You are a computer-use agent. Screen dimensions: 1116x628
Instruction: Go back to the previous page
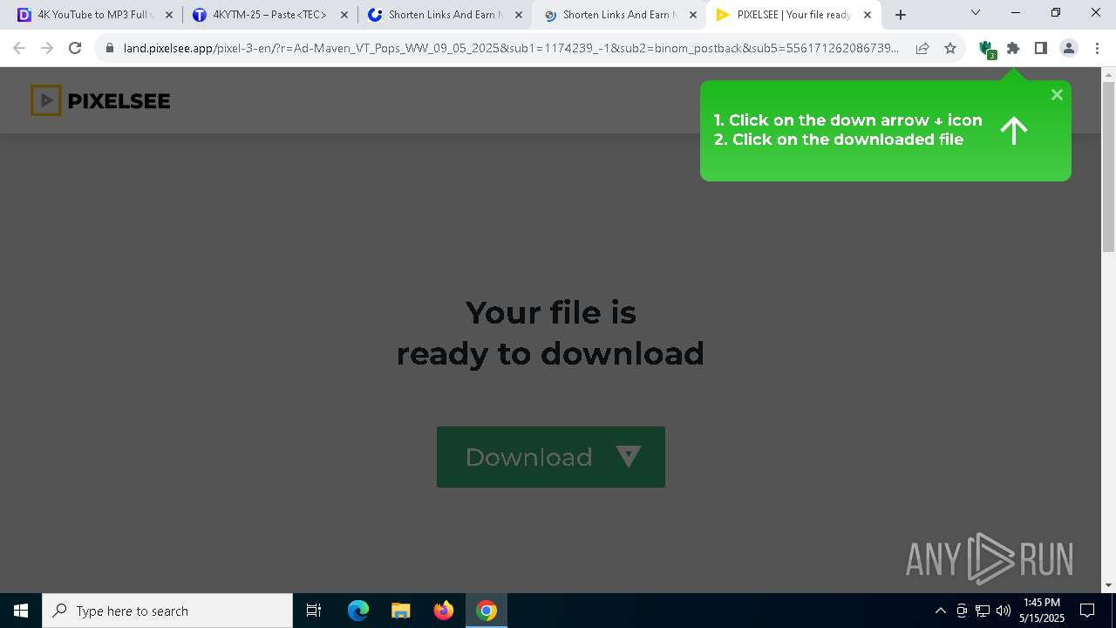click(x=19, y=48)
